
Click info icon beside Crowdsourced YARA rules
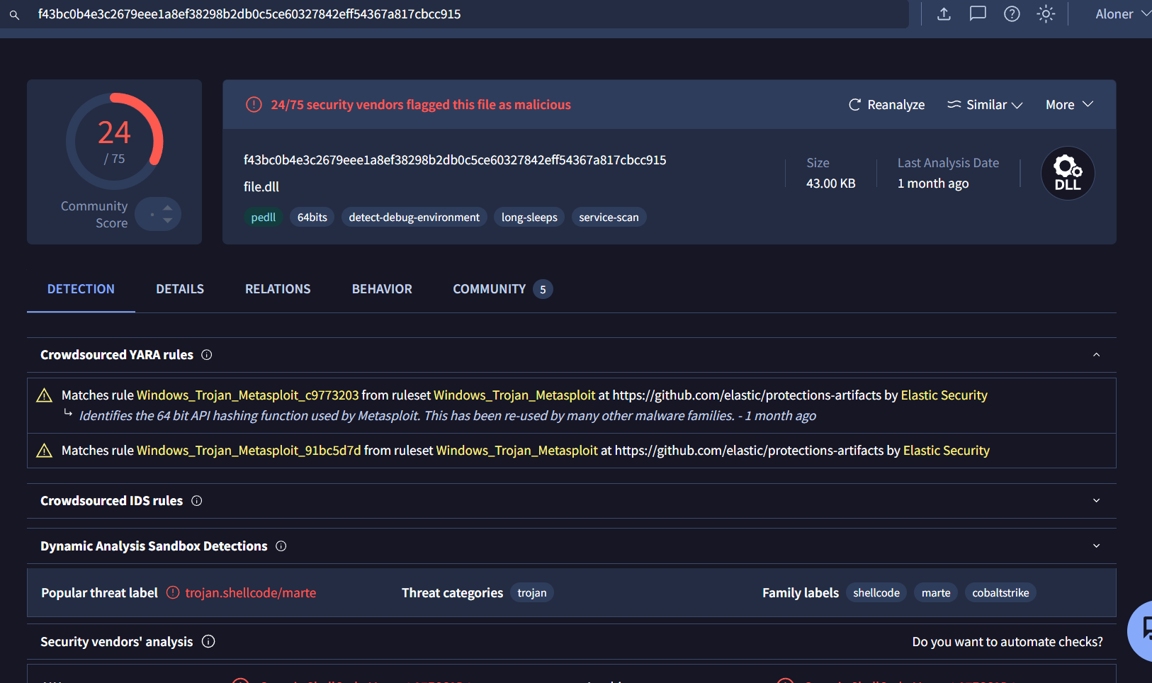tap(207, 355)
